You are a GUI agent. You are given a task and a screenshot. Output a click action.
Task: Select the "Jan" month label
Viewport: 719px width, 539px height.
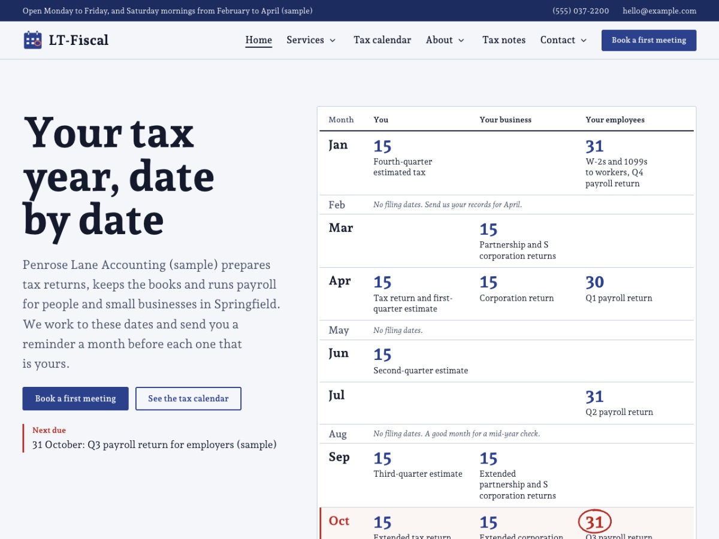[x=338, y=145]
